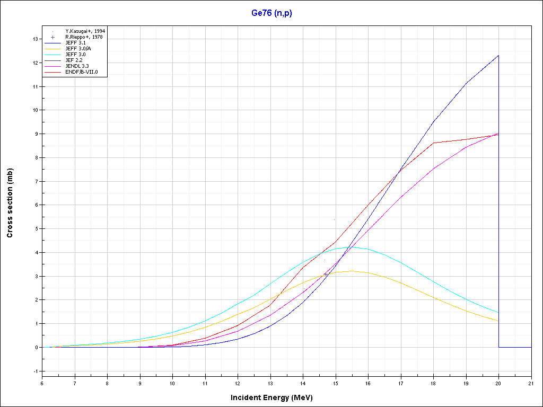Click the peak of the orange JEFF 3.0/A curve
Viewport: 543px width, 407px height.
pos(350,271)
